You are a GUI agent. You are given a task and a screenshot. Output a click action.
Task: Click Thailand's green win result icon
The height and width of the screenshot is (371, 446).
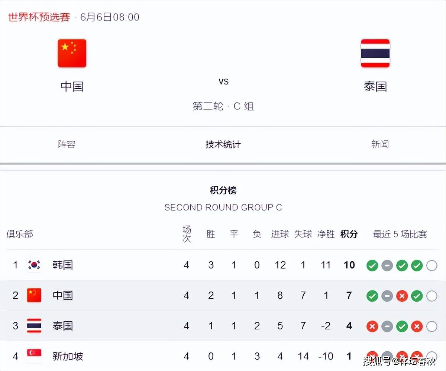[402, 326]
